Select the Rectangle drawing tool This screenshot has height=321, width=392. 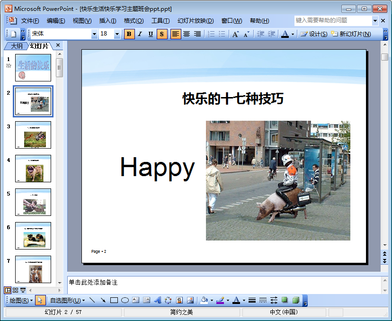point(114,300)
